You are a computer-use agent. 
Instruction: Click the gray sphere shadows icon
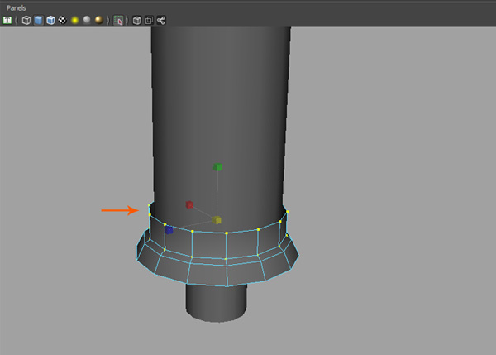86,19
